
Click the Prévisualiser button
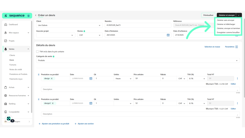pyautogui.click(x=208, y=15)
